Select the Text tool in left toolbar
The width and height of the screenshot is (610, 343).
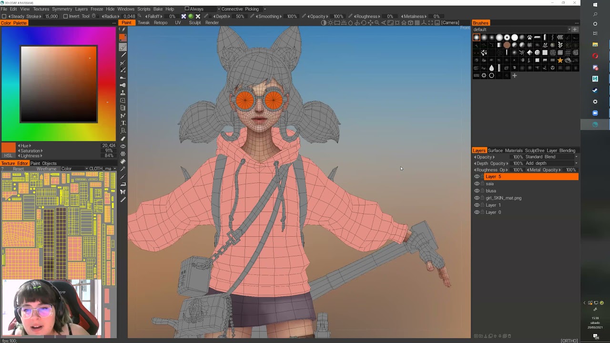click(x=123, y=123)
